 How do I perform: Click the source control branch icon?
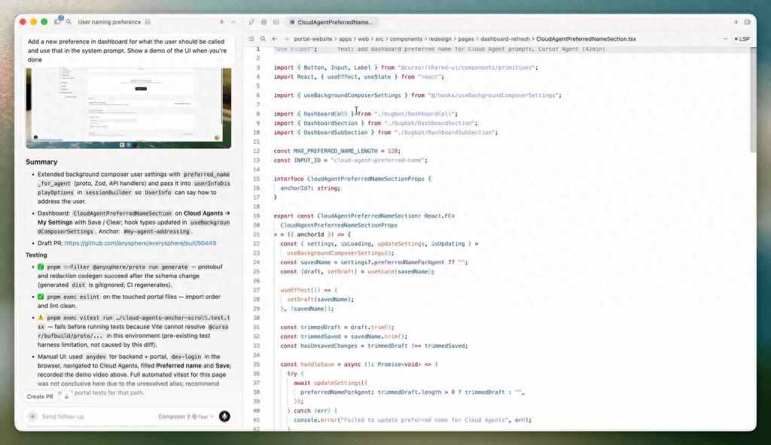point(251,23)
